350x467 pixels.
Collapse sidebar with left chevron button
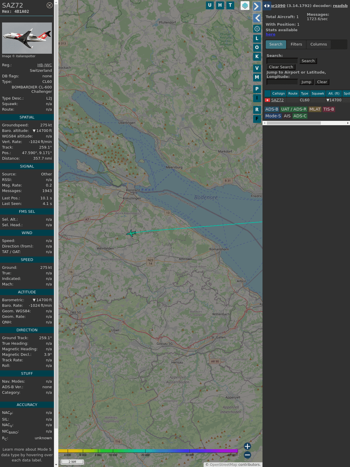(x=257, y=18)
